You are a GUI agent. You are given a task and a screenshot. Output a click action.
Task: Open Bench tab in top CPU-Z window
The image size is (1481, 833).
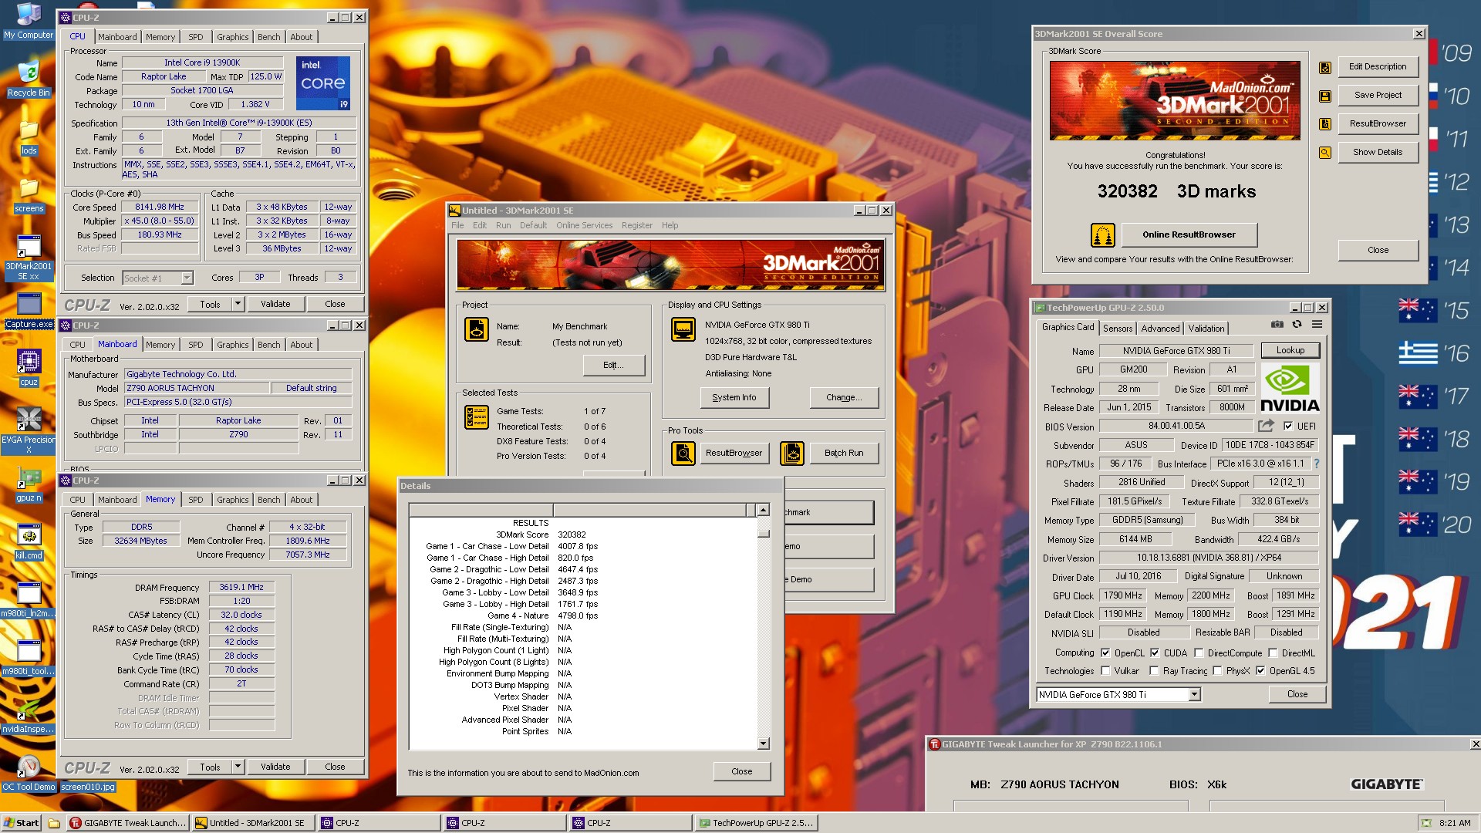268,37
